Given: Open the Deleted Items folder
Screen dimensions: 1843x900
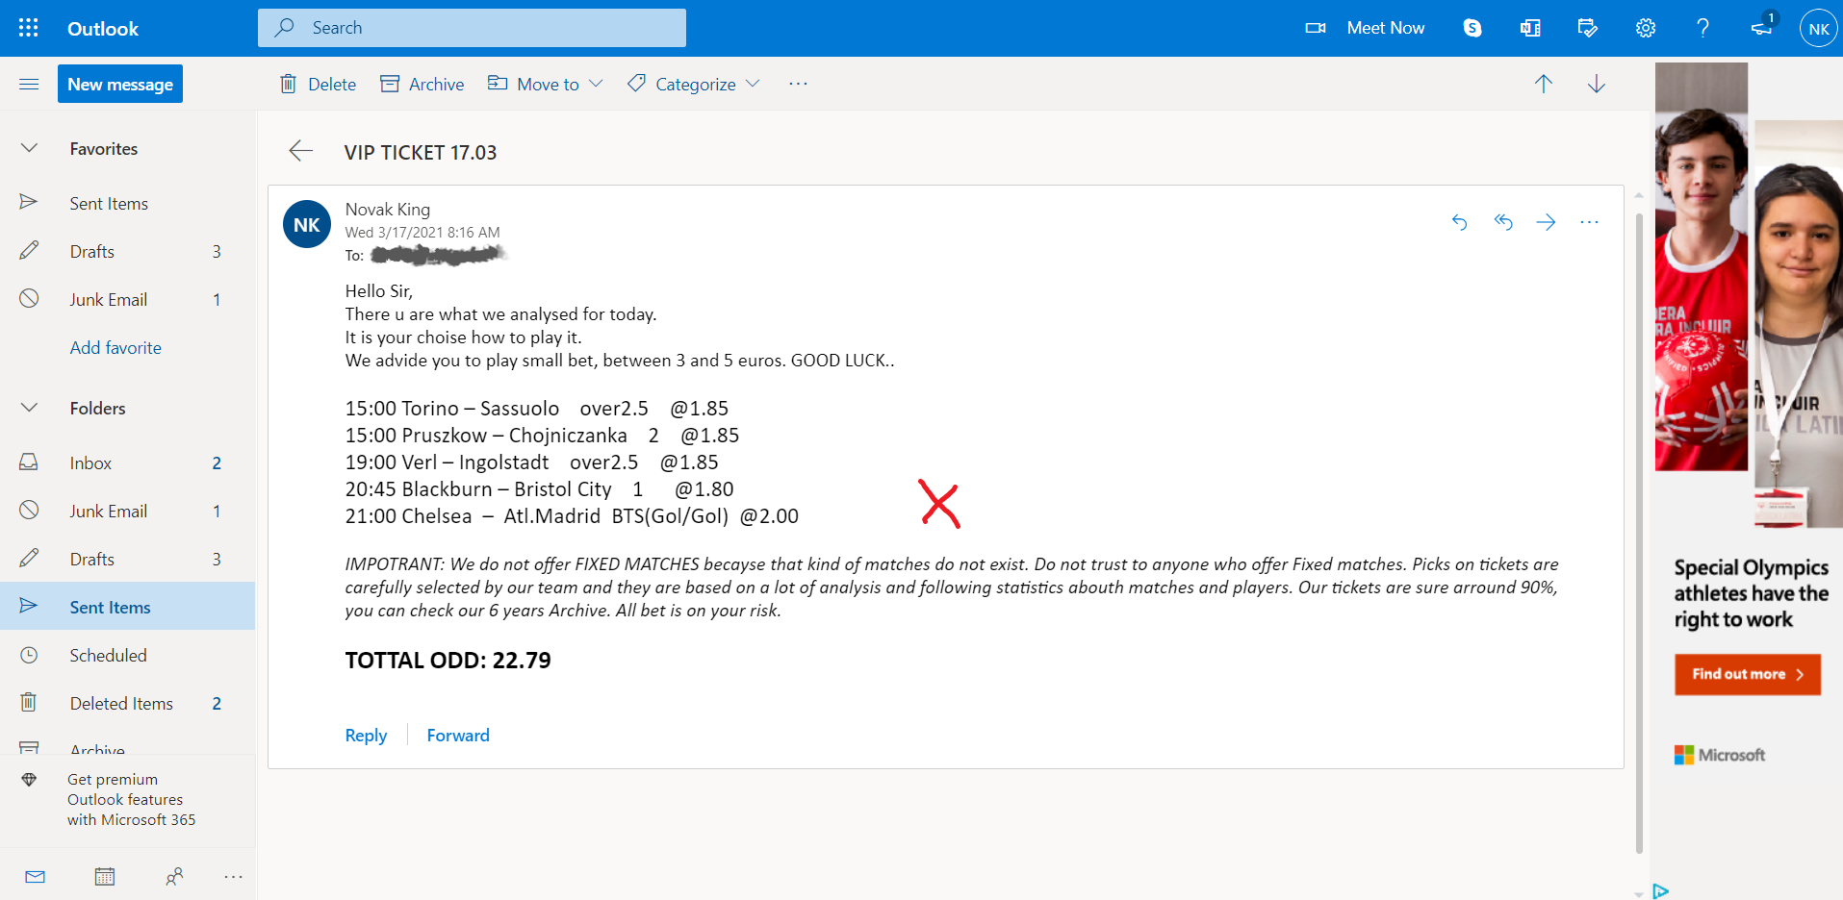Looking at the screenshot, I should point(128,703).
